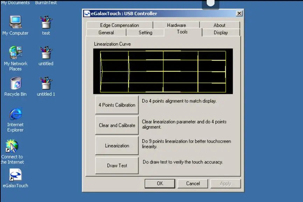
Task: Click the untitled paint file icon
Action: (46, 53)
